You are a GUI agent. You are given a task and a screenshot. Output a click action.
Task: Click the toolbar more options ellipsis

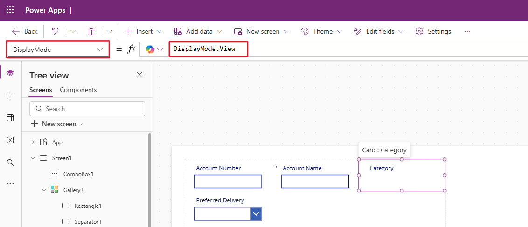[467, 31]
